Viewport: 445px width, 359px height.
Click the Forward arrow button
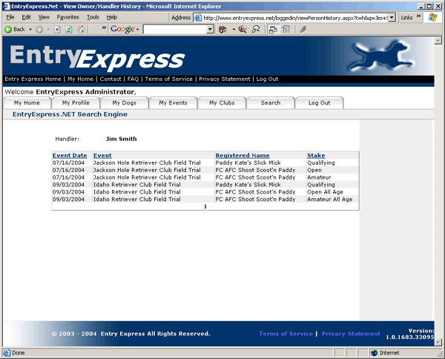click(x=41, y=30)
